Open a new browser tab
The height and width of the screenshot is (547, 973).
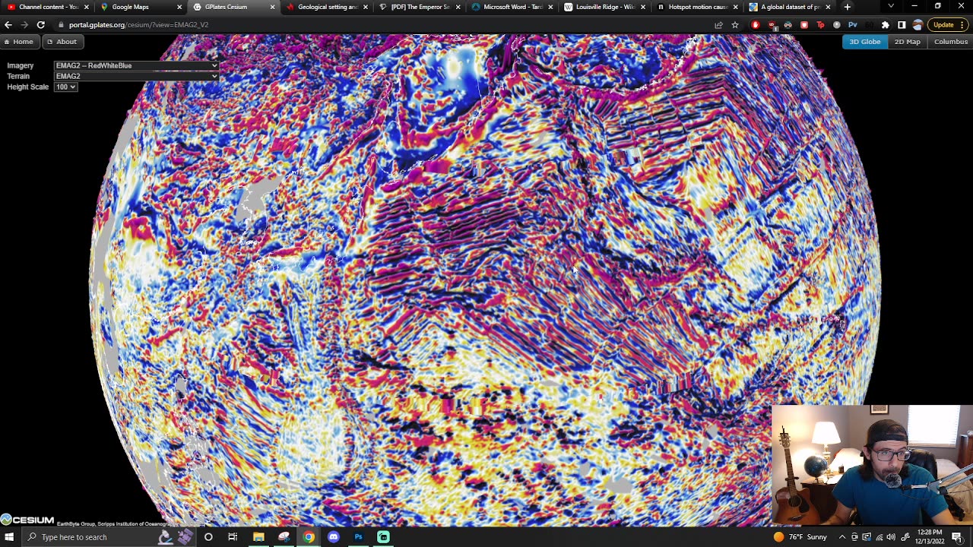[847, 7]
